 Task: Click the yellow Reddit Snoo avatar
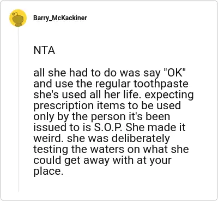pyautogui.click(x=18, y=18)
